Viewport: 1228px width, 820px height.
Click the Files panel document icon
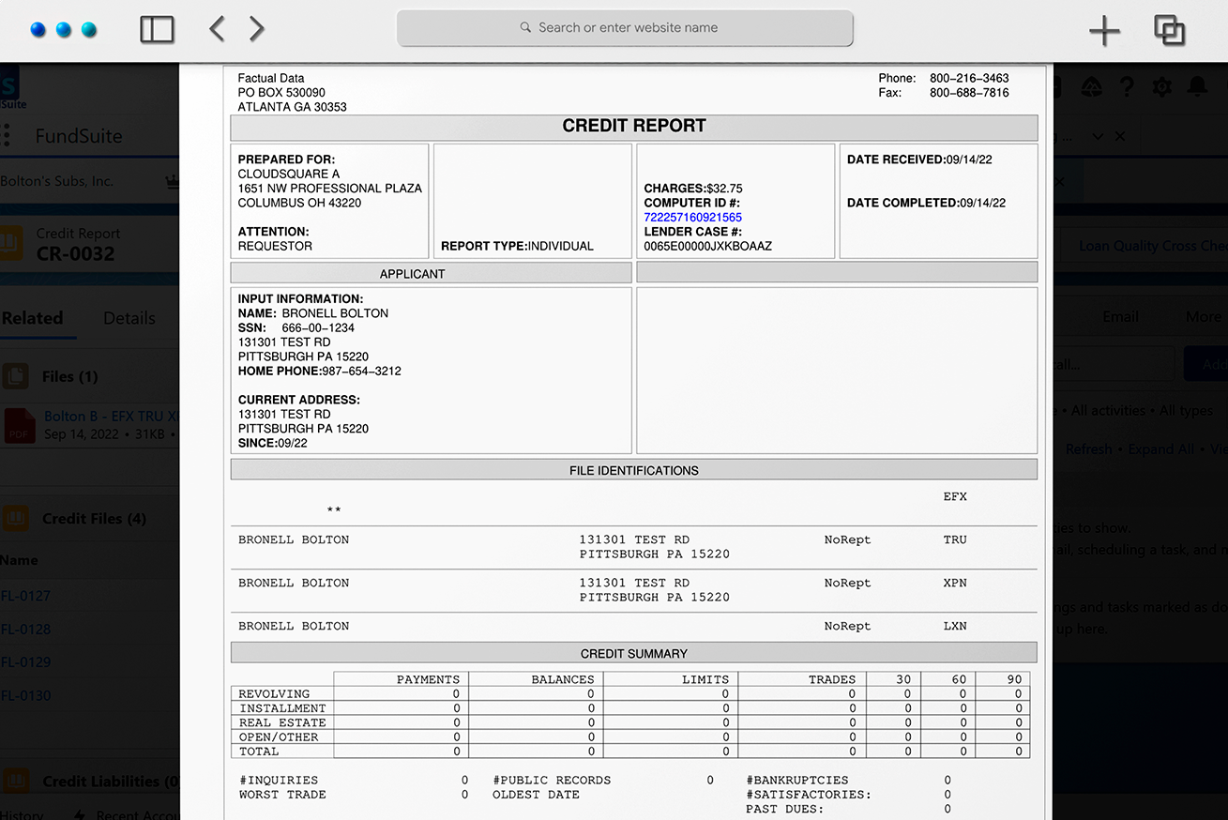tap(15, 376)
